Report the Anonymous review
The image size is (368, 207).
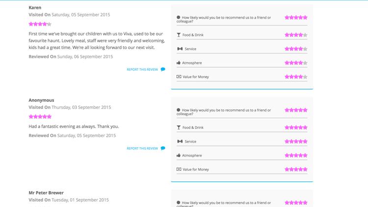coord(142,148)
